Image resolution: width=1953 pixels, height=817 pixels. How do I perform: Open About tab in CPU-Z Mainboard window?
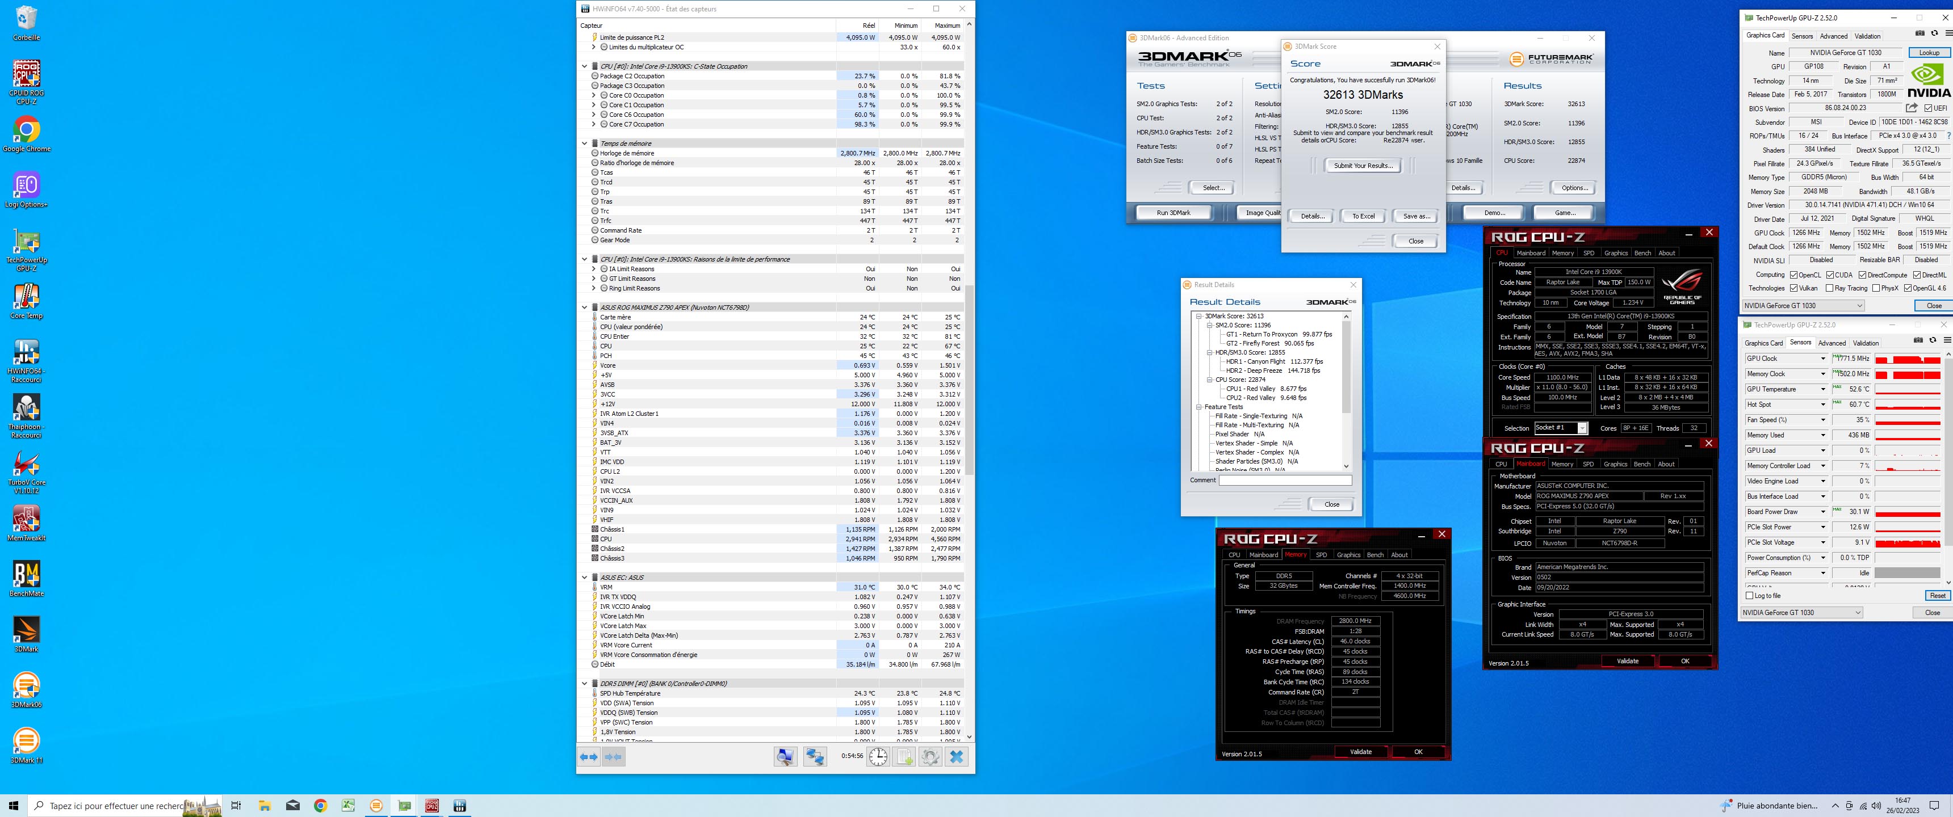coord(1666,464)
